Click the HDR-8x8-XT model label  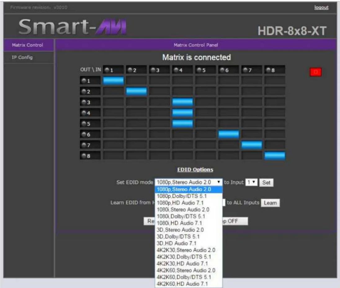pyautogui.click(x=292, y=31)
